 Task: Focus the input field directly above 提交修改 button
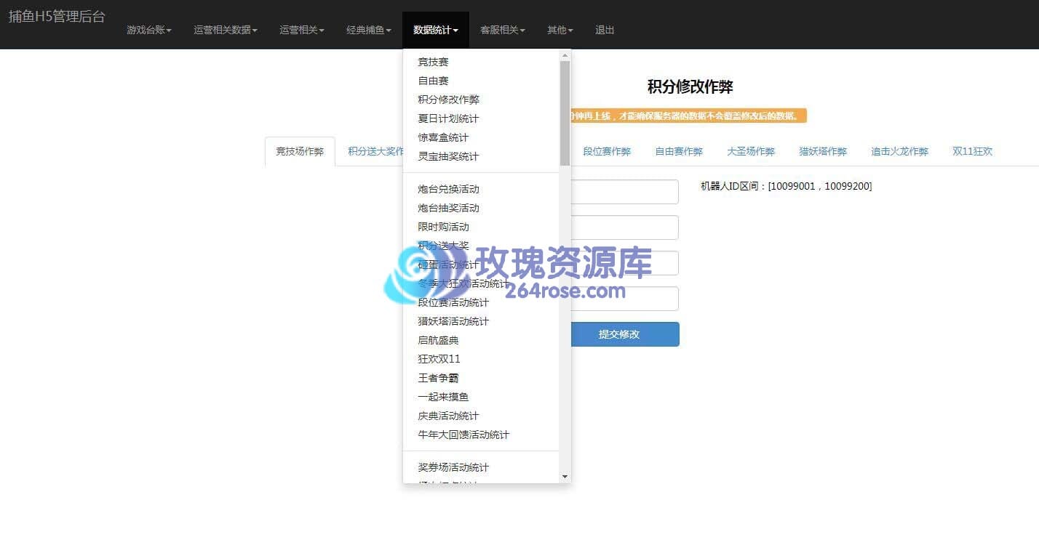(625, 299)
